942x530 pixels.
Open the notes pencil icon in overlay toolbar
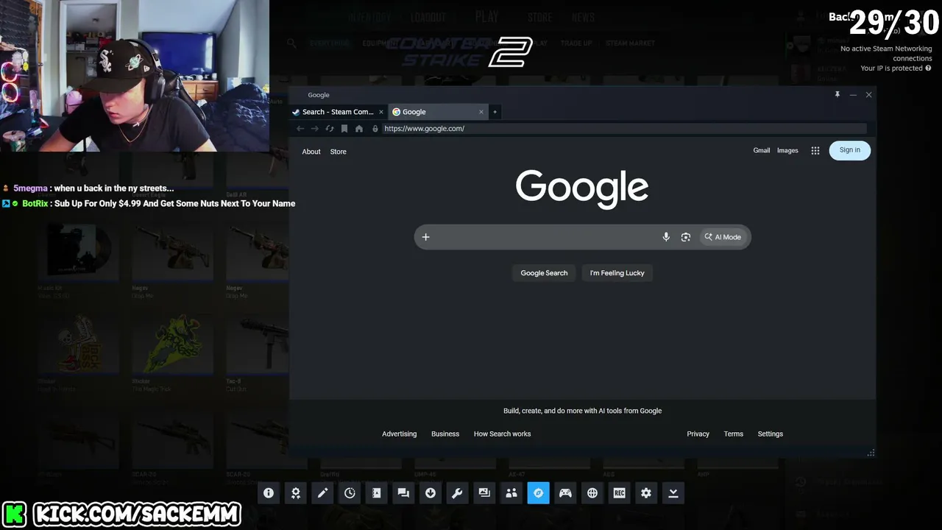coord(322,493)
